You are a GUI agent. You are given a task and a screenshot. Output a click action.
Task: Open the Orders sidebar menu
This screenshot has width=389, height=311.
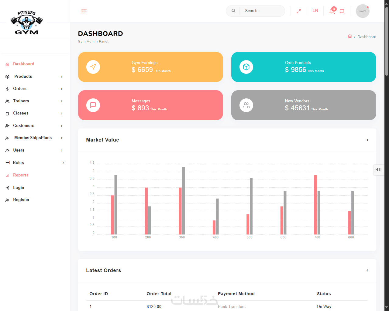[20, 89]
